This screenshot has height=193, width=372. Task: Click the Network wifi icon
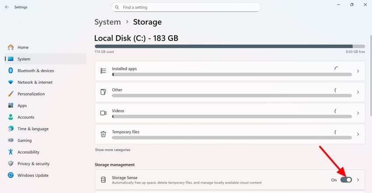click(11, 82)
